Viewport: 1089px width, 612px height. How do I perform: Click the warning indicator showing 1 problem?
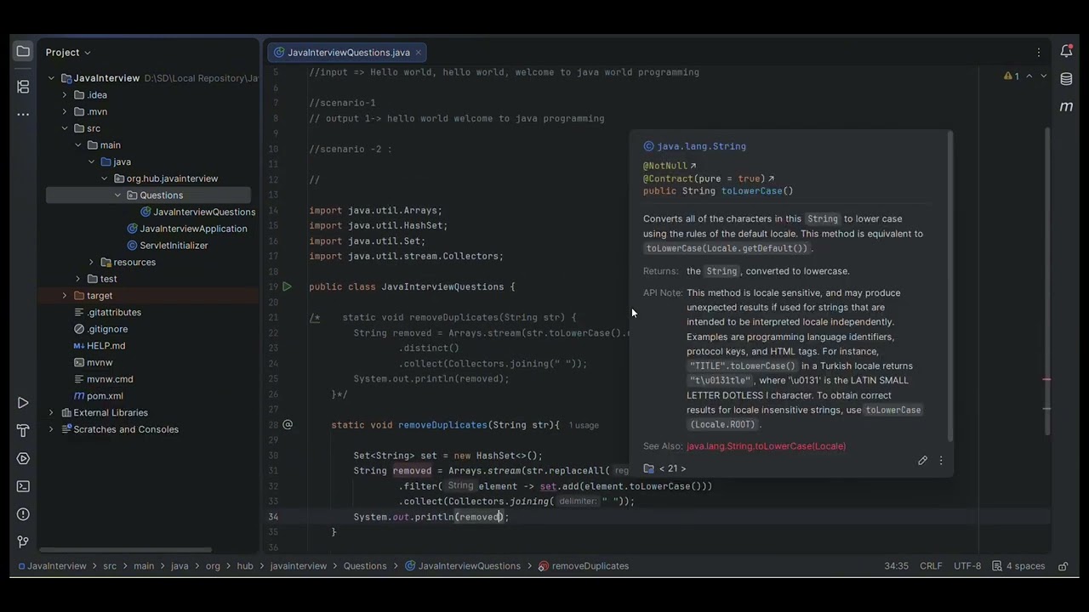1012,76
